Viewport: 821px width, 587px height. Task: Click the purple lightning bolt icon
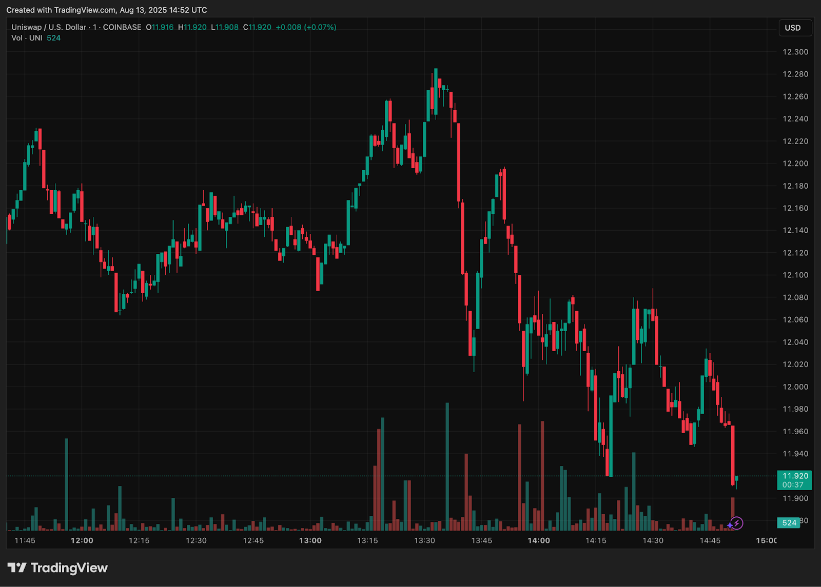(x=736, y=523)
